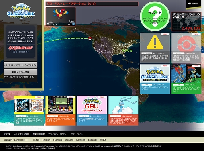Click the NEW badge on the GBU tile
This screenshot has height=151, width=204.
(x=102, y=97)
